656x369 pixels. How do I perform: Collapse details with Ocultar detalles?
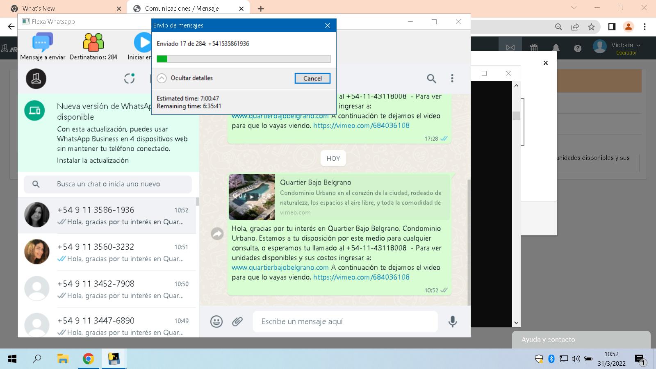click(x=185, y=78)
